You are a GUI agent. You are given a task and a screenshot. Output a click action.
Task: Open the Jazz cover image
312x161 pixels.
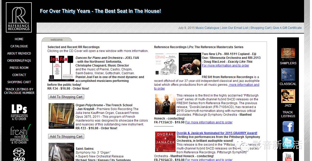(x=288, y=96)
